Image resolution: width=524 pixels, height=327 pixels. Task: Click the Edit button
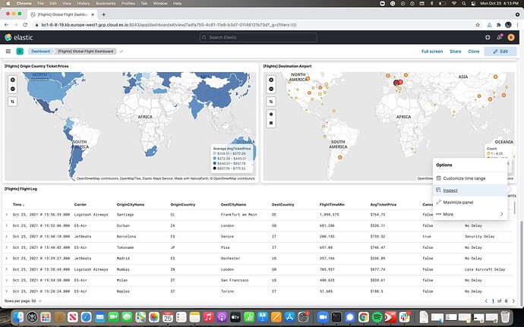[500, 52]
